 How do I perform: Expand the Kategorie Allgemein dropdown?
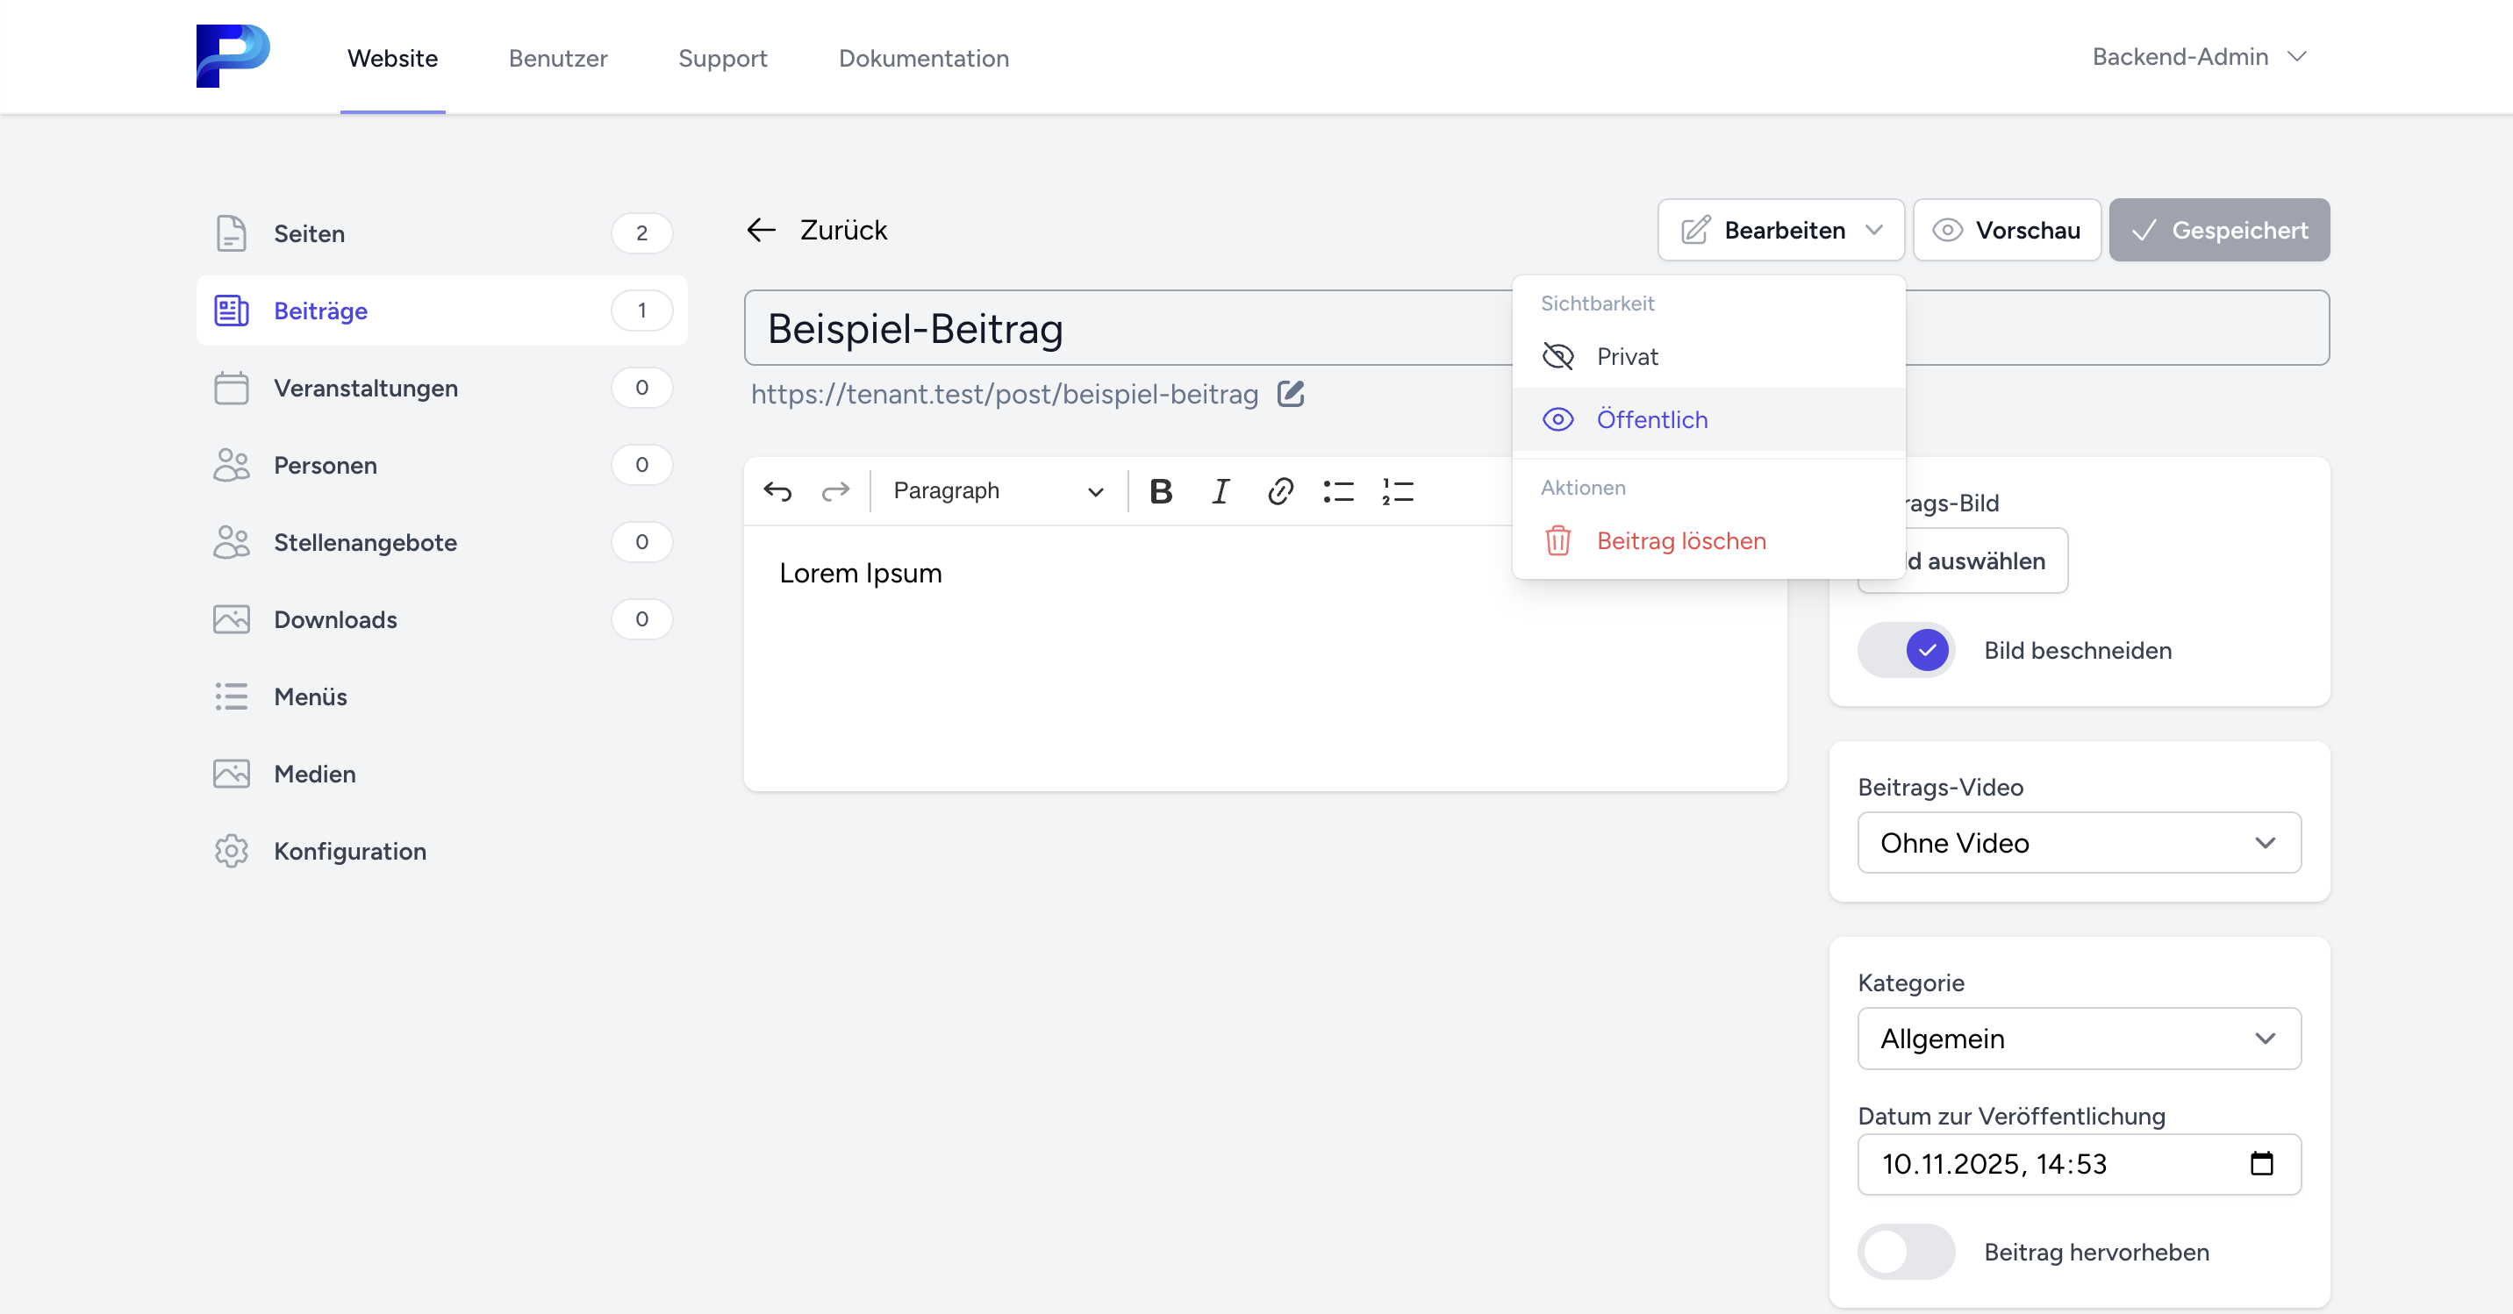pyautogui.click(x=2079, y=1039)
